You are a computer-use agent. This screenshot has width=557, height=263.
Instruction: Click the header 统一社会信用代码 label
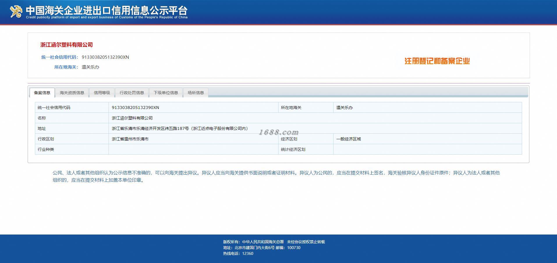coord(60,57)
